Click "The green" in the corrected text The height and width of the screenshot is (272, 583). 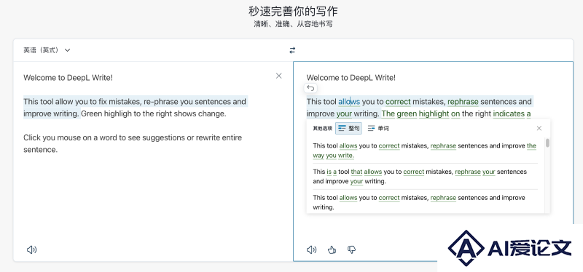(x=399, y=113)
